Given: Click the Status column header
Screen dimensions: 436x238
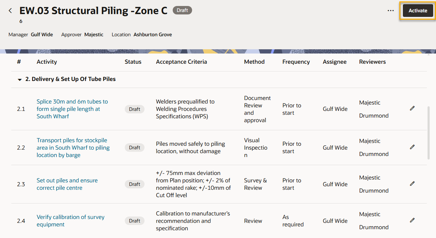Looking at the screenshot, I should 133,62.
